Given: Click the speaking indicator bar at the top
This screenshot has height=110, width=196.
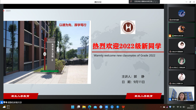Looking at the screenshot, I should tap(144, 2).
